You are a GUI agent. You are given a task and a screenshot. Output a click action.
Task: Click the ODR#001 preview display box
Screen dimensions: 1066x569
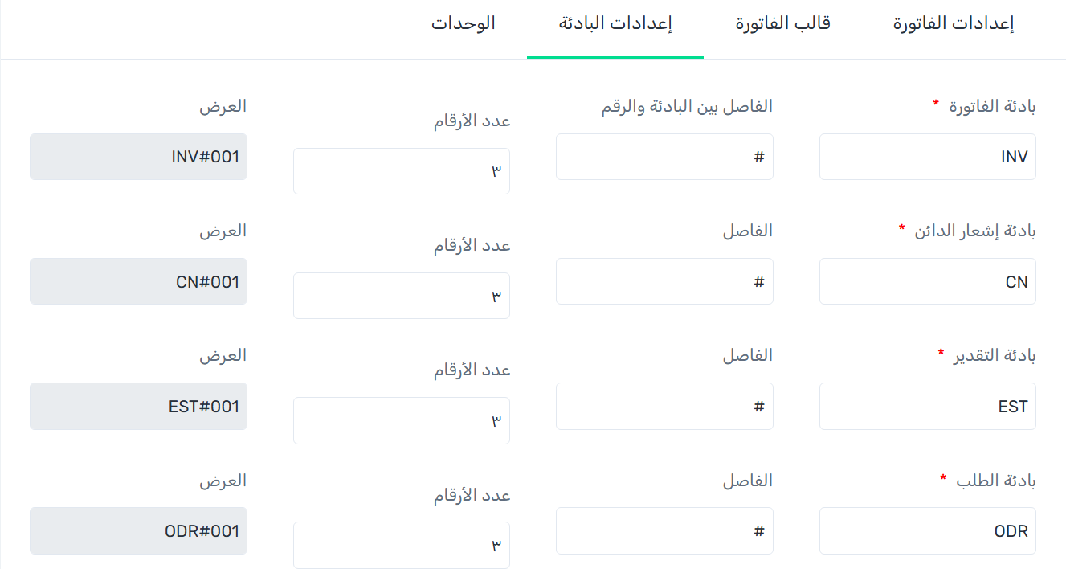tap(138, 530)
